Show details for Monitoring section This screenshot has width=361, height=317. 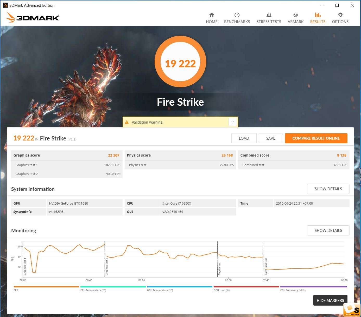328,230
